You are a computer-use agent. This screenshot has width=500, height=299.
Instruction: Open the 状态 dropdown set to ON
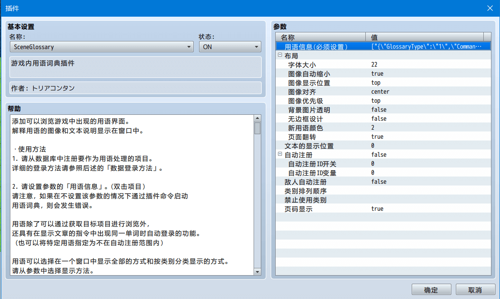coord(230,47)
